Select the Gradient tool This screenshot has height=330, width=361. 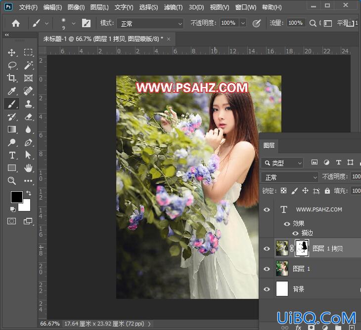11,129
